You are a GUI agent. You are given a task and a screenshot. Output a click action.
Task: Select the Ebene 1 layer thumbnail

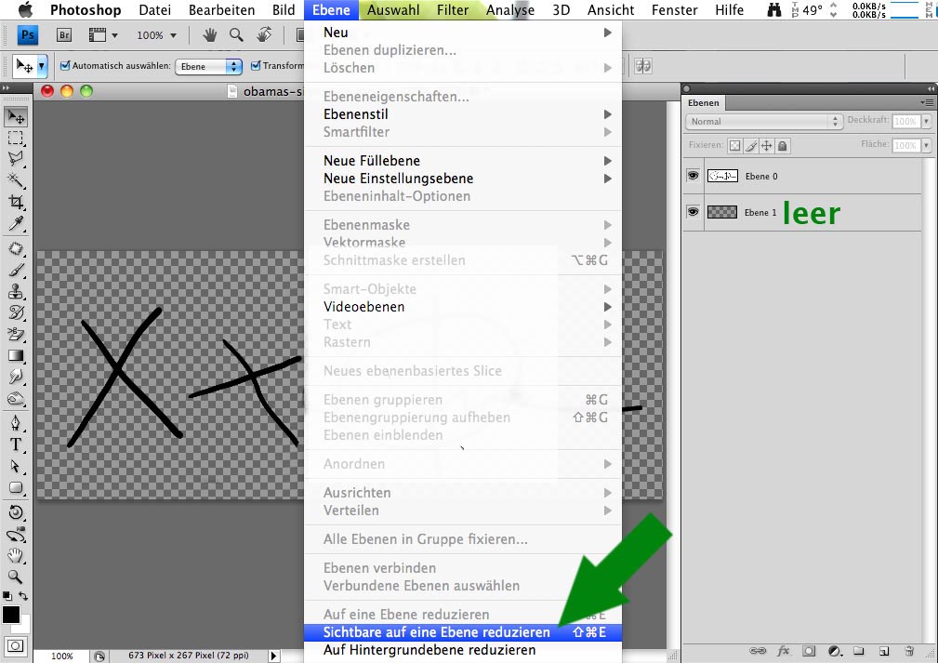coord(722,212)
